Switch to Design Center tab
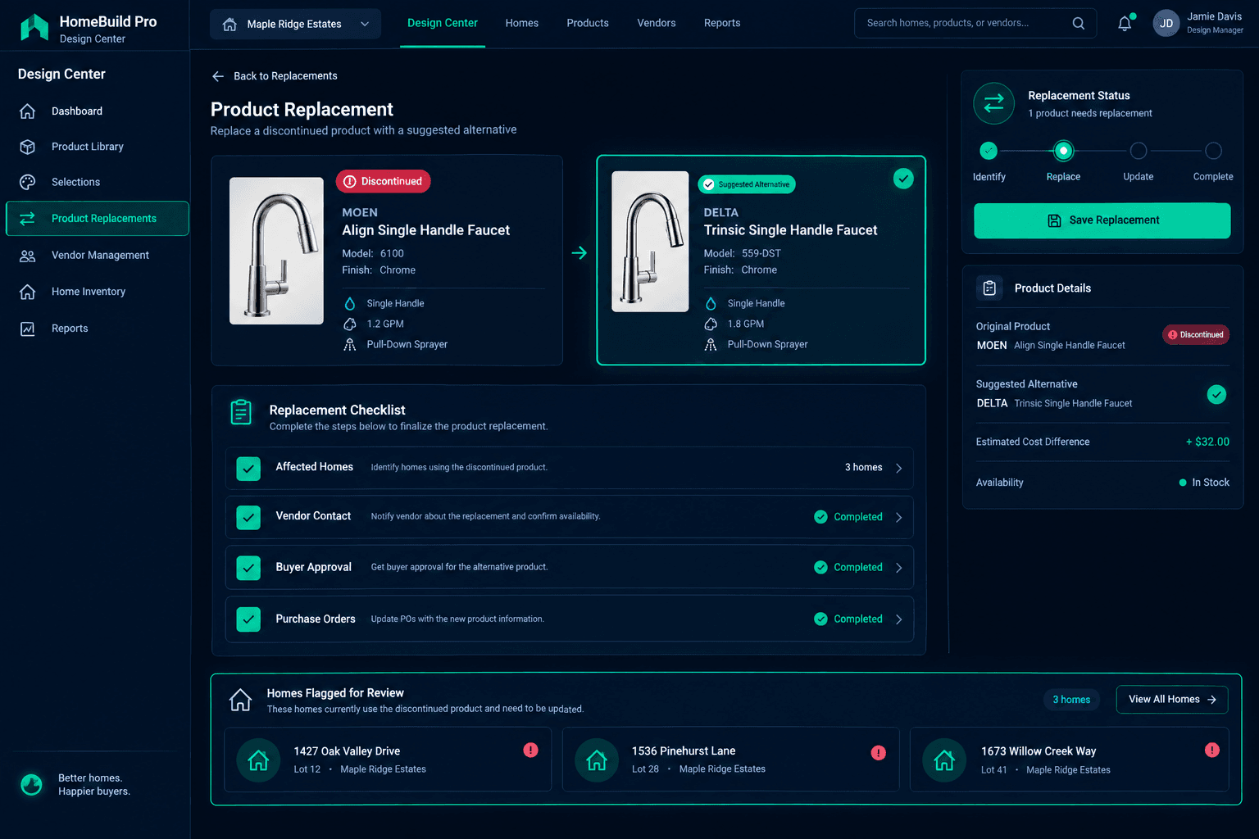This screenshot has width=1259, height=839. pos(443,23)
